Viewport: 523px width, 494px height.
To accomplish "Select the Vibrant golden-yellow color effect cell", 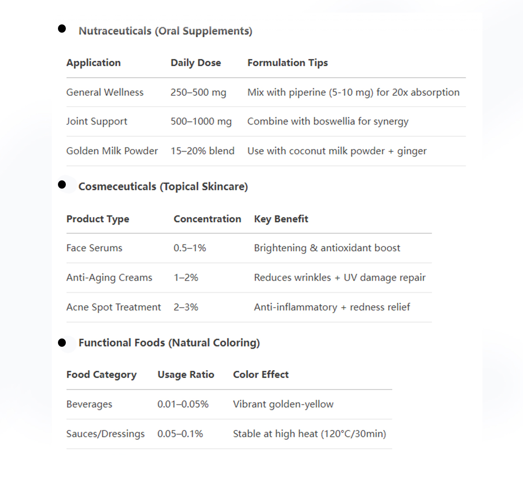I will coord(283,404).
